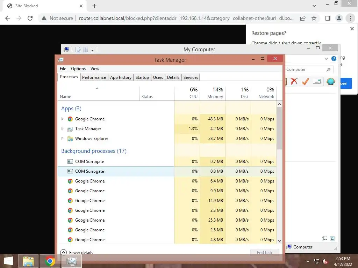Click the orange checkmark icon in My Computer
Screen dimensions: 358x268
305,81
